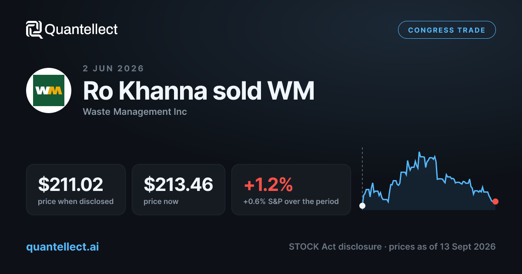Click the Quantellect brand name text
Screen dimensions: 522x274
point(81,30)
